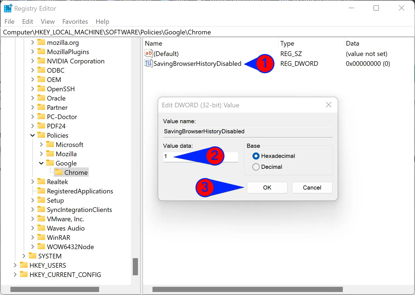
Task: Open the View menu
Action: (48, 22)
